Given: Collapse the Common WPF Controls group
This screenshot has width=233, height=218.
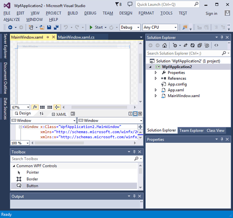Looking at the screenshot, I should [x=14, y=166].
